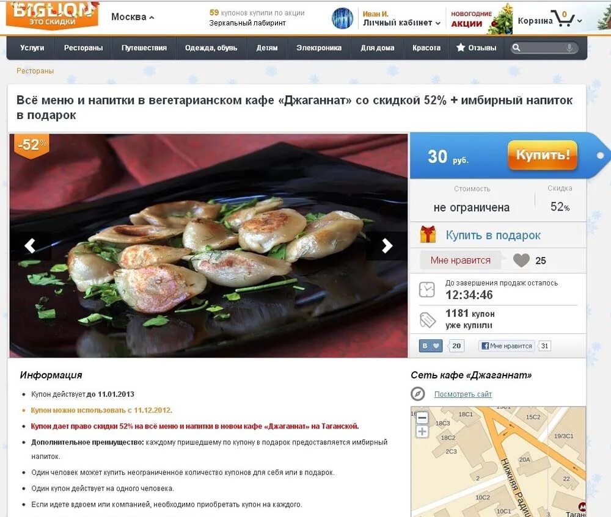
Task: Zoom in the map
Action: pos(422,432)
